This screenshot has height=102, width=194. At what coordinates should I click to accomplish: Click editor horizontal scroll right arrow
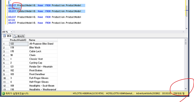coord(183,32)
